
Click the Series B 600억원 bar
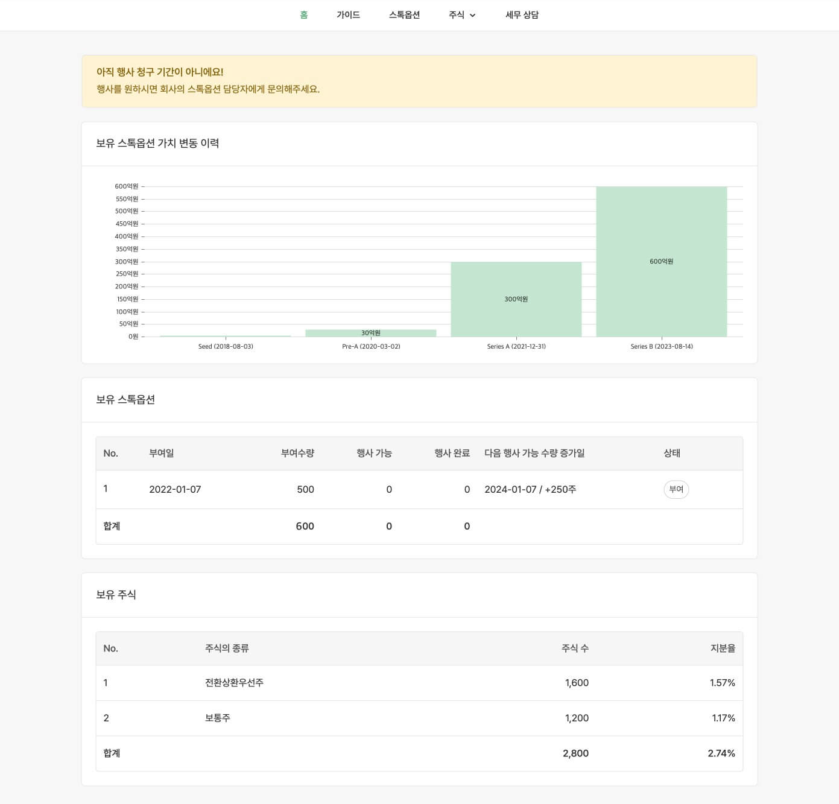(661, 261)
